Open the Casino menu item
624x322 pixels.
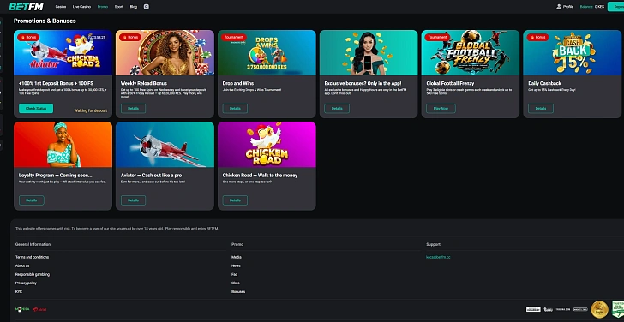(x=61, y=7)
